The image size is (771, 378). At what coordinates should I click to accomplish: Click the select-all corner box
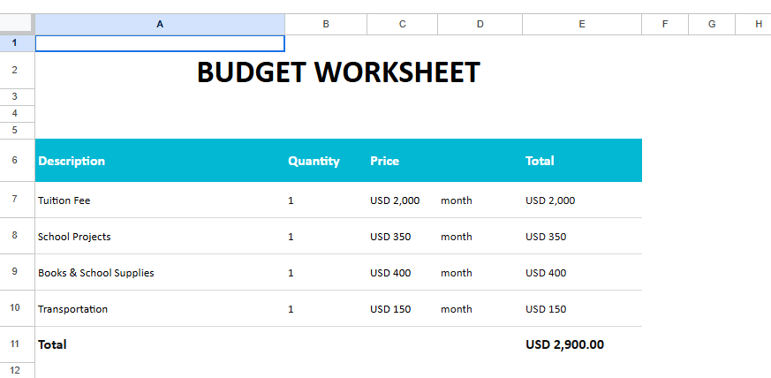pos(17,24)
